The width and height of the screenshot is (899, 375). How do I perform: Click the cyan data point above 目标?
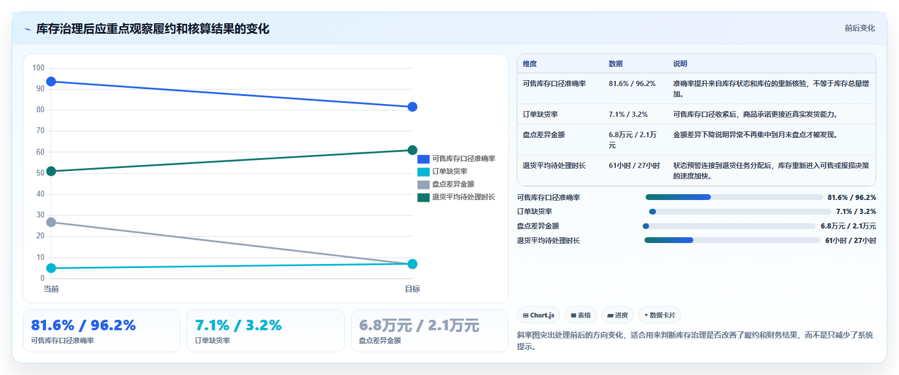[x=413, y=264]
